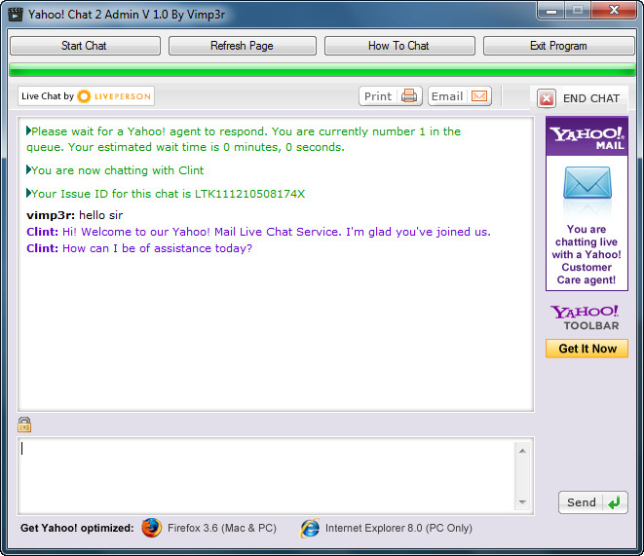Click the printer icon
This screenshot has width=644, height=556.
[x=409, y=96]
